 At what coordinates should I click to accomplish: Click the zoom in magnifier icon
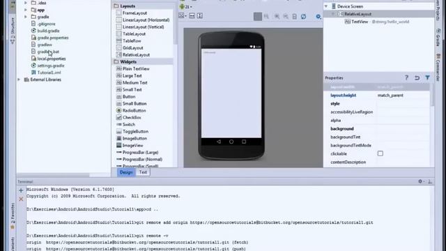point(277,17)
